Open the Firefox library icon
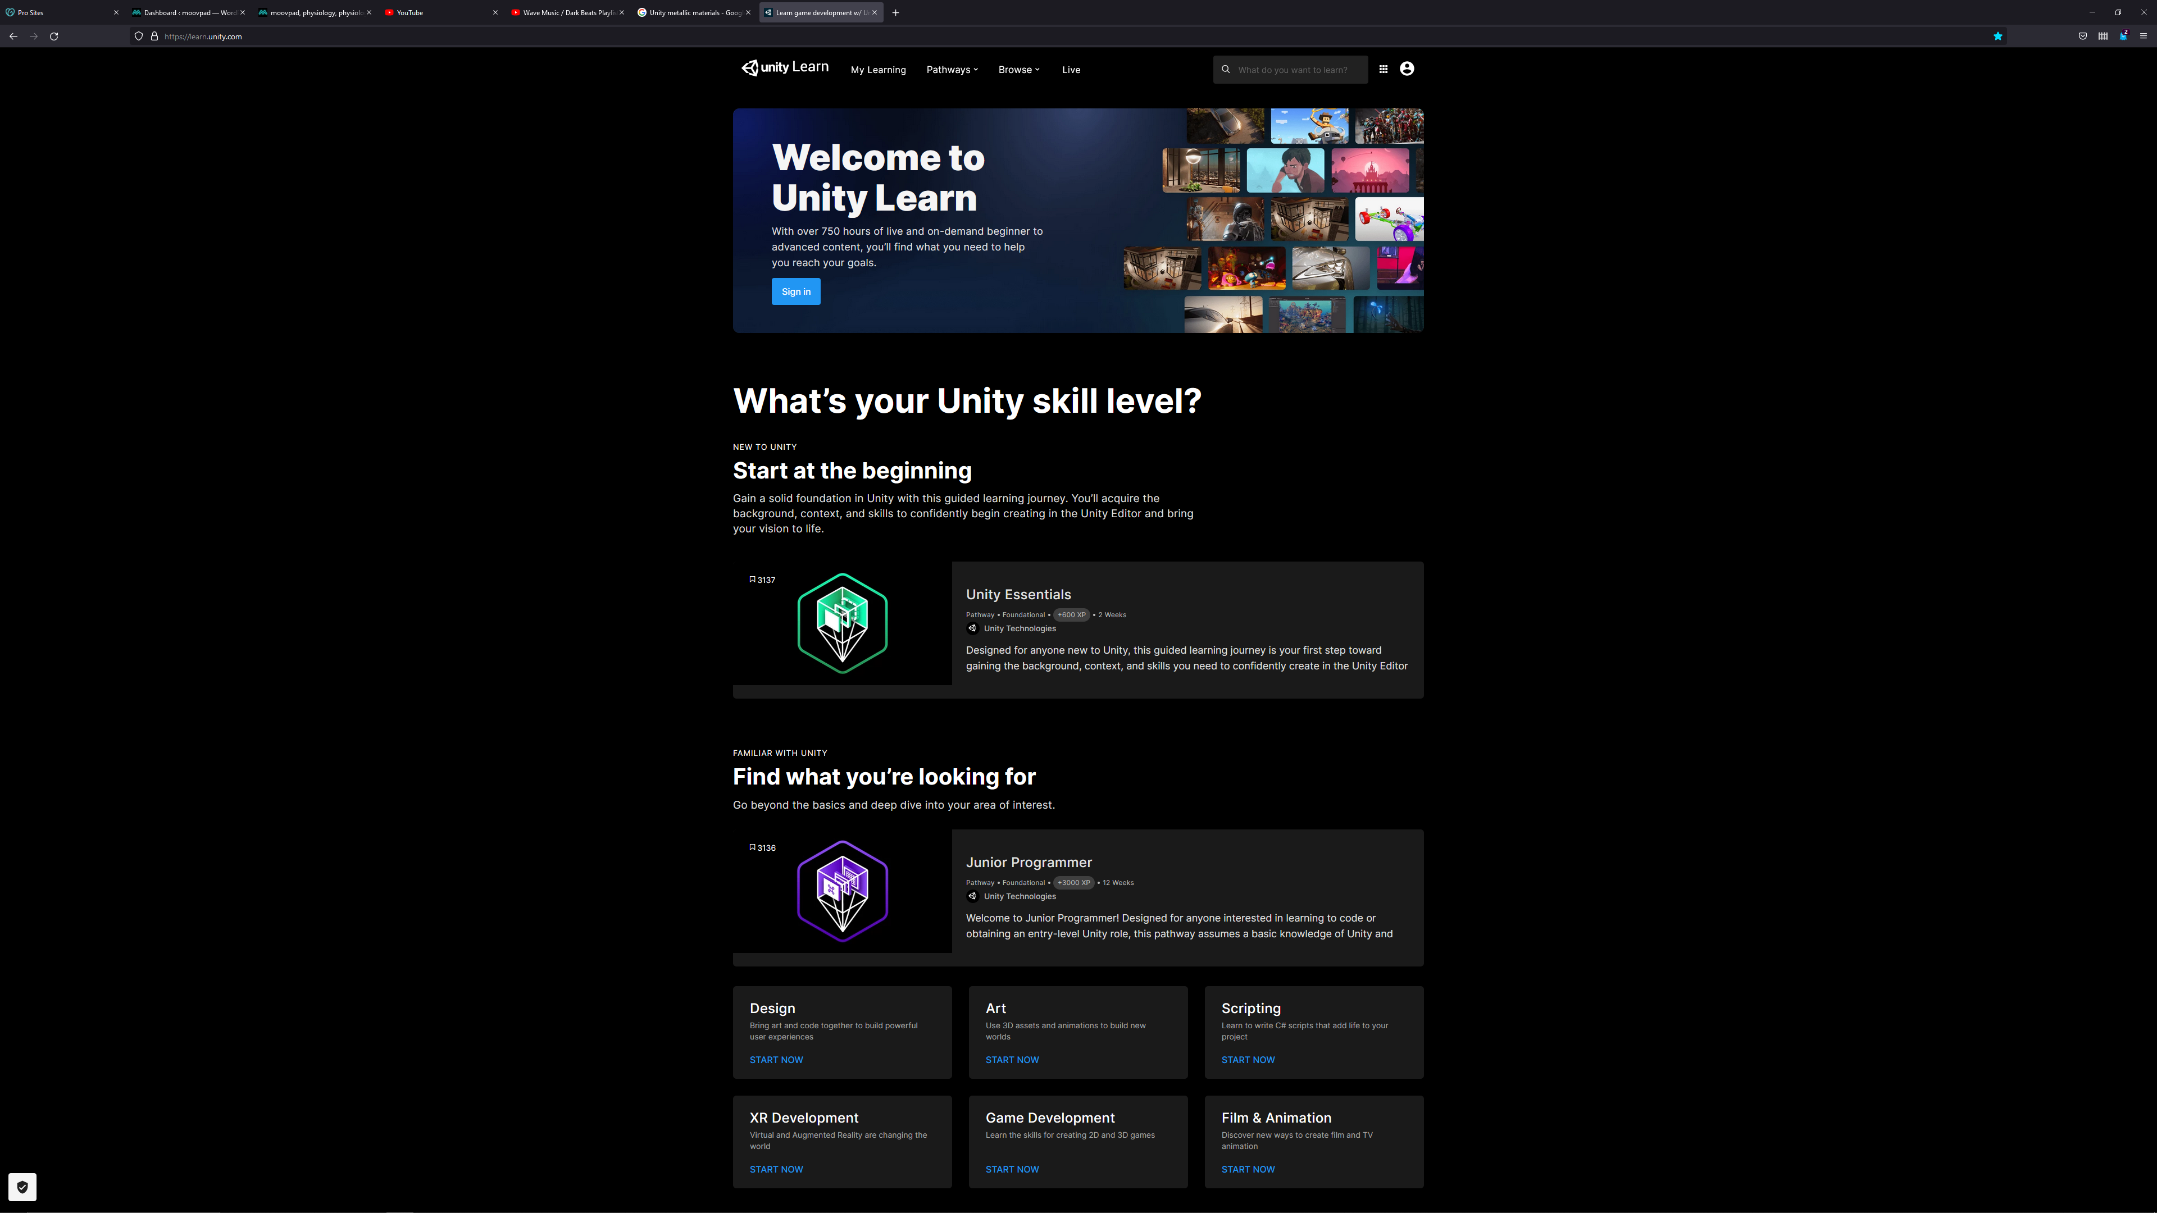This screenshot has height=1213, width=2157. tap(2103, 36)
